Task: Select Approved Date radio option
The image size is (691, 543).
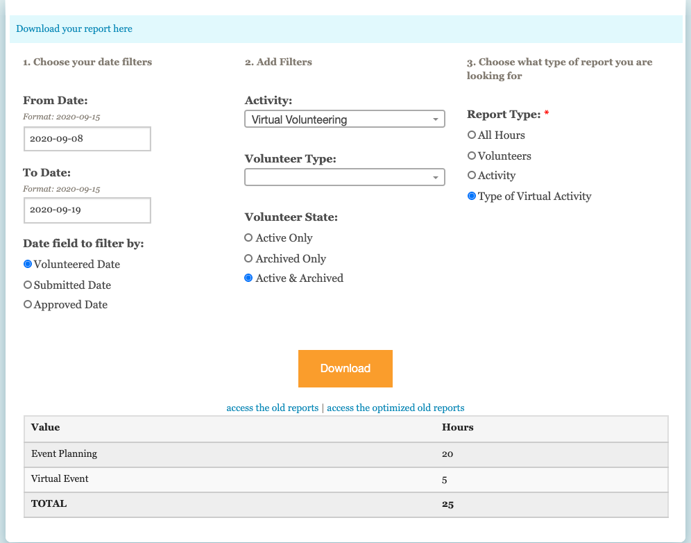Action: (28, 304)
